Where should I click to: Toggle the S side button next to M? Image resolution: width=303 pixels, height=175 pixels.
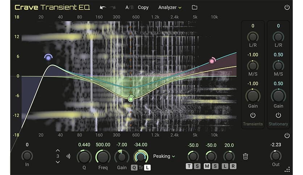coord(215,166)
